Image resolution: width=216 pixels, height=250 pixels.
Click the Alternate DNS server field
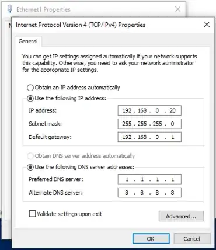click(149, 193)
